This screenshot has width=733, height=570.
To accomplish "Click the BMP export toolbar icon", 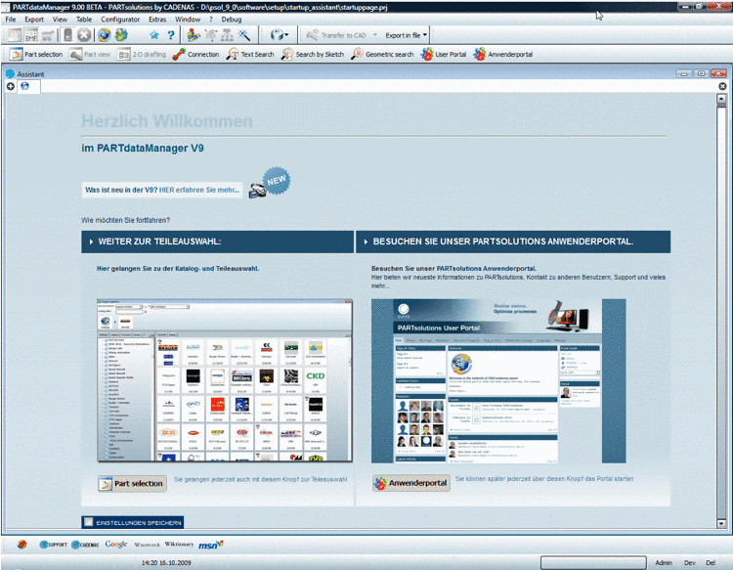I will click(31, 35).
